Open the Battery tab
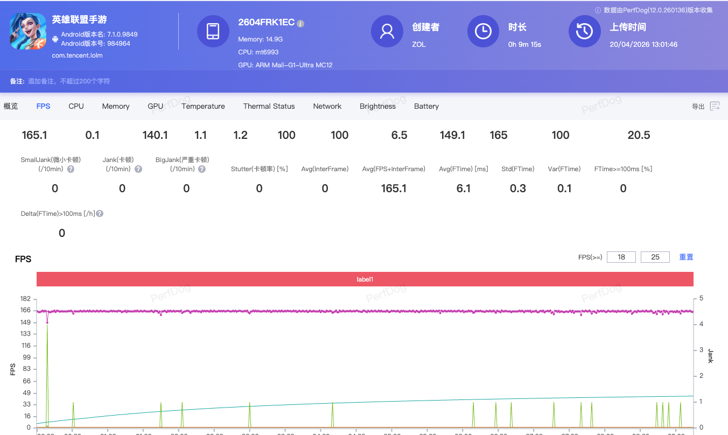Screen dimensions: 728x435 pyautogui.click(x=426, y=106)
